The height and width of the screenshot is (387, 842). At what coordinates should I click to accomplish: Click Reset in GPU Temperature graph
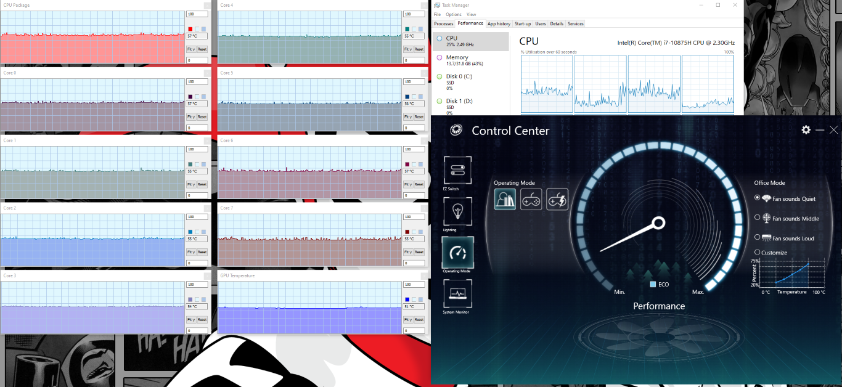click(419, 320)
